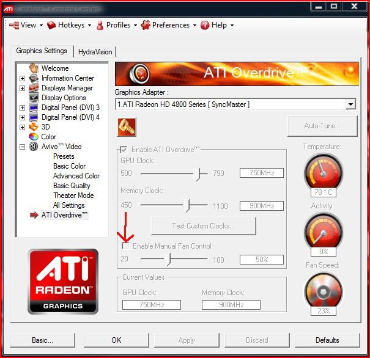The height and width of the screenshot is (358, 370).
Task: Open the Help menu
Action: (x=217, y=25)
